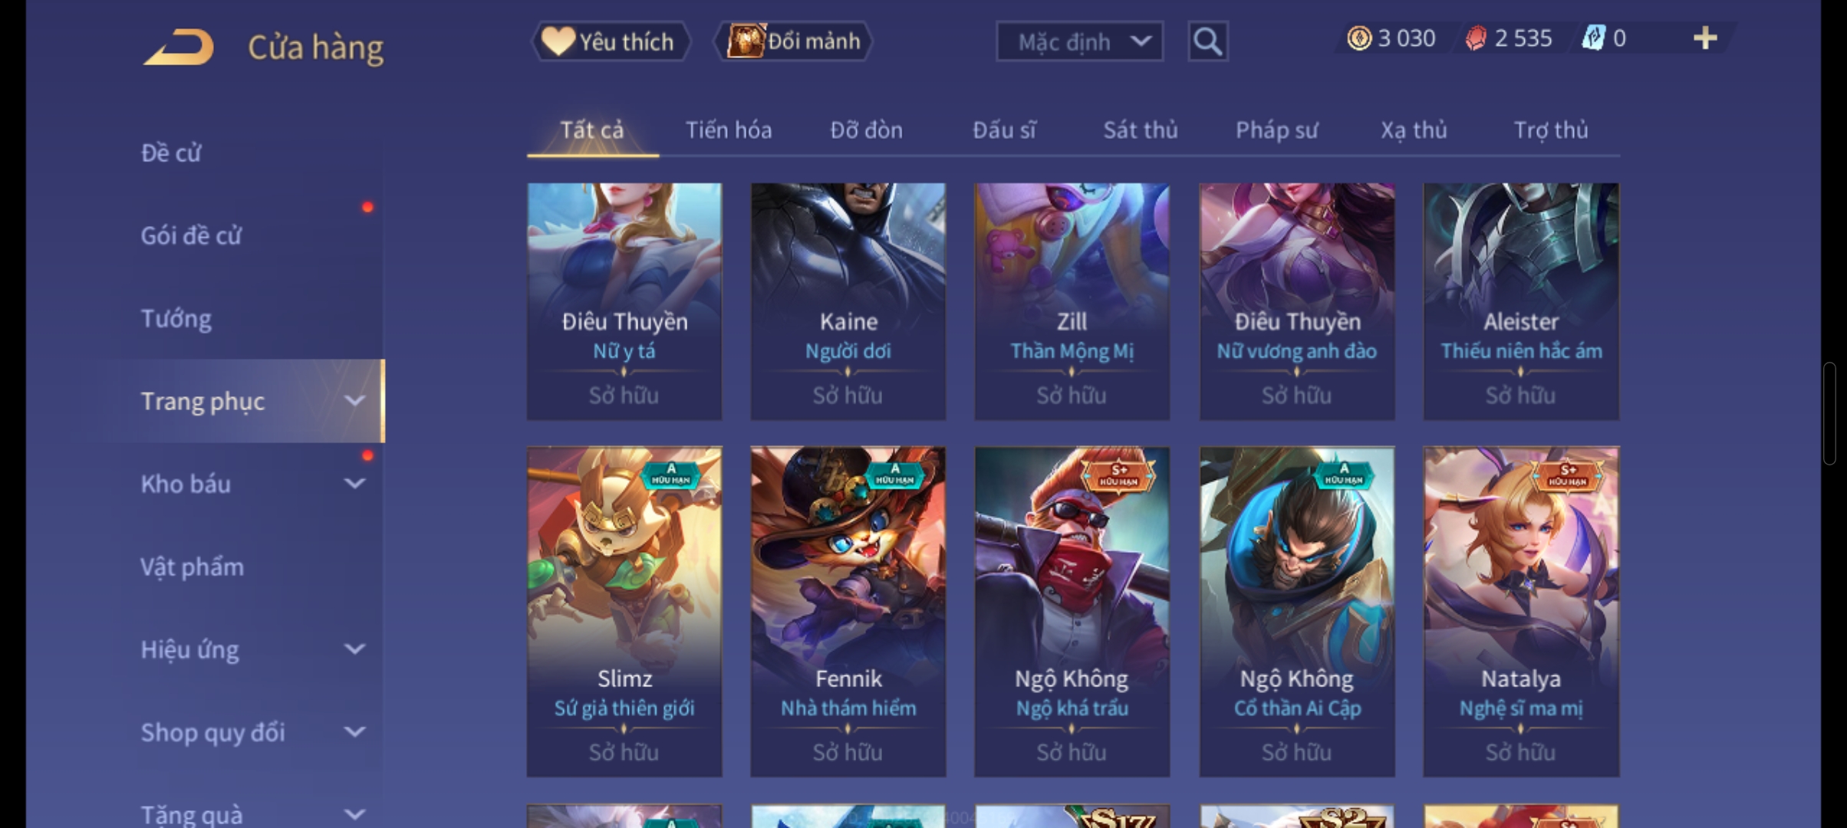Select Zill Thần Mộng Mị skin card
This screenshot has height=828, width=1847.
1072,301
